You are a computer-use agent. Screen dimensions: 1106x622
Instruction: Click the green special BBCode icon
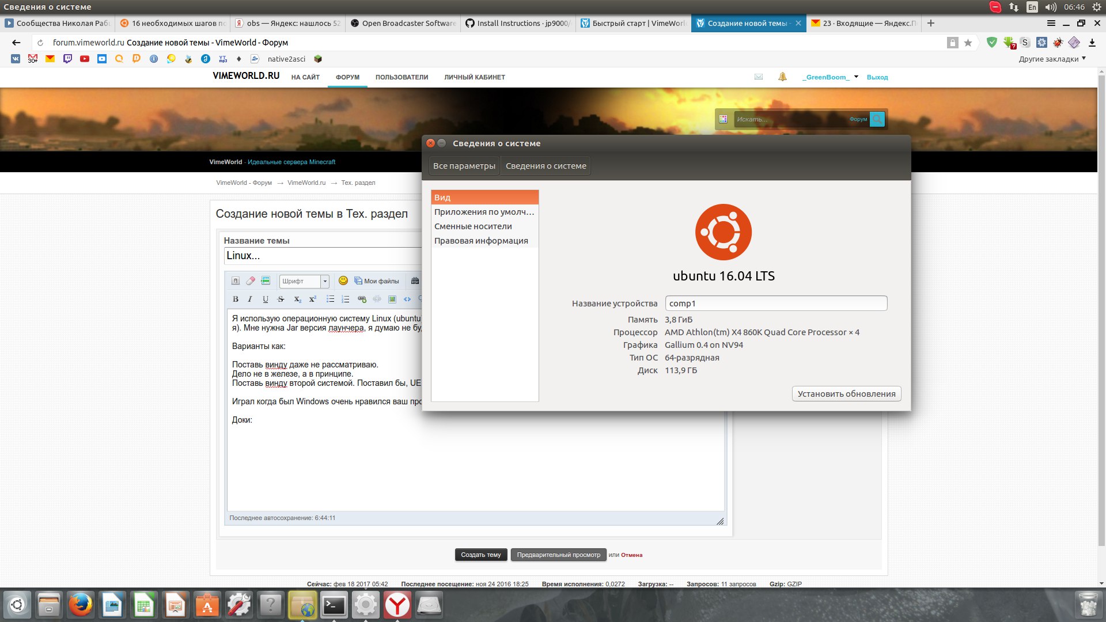coord(266,281)
